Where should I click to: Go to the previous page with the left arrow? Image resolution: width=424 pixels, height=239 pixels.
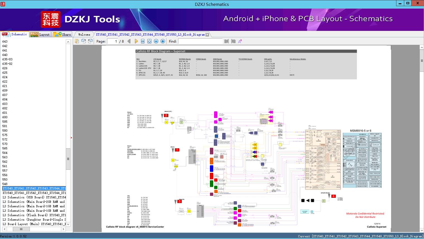pos(129,41)
